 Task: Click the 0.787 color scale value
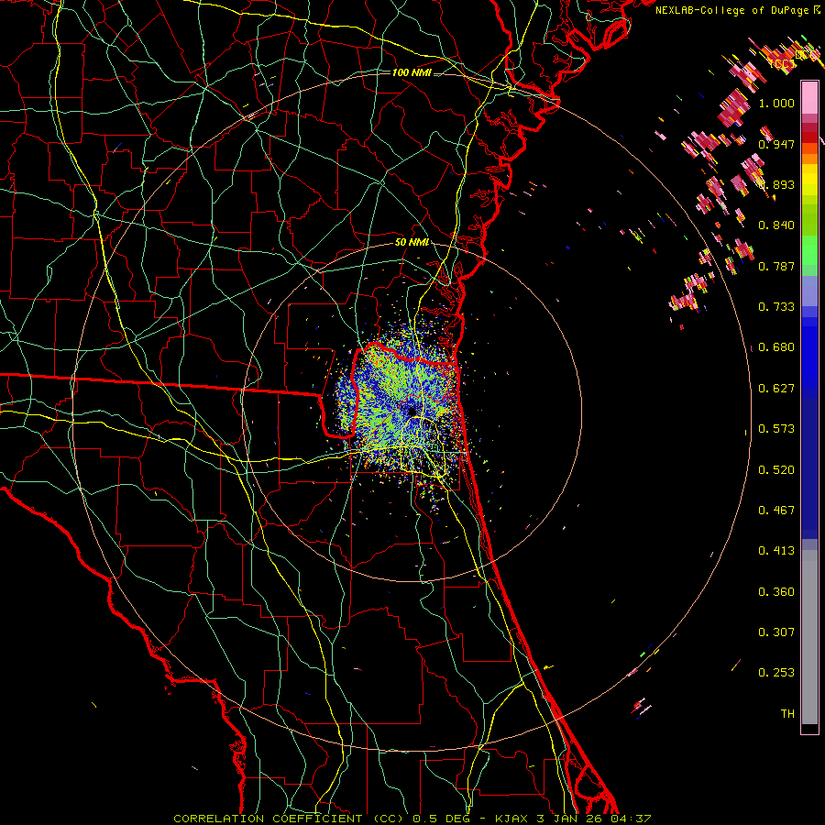pyautogui.click(x=776, y=266)
